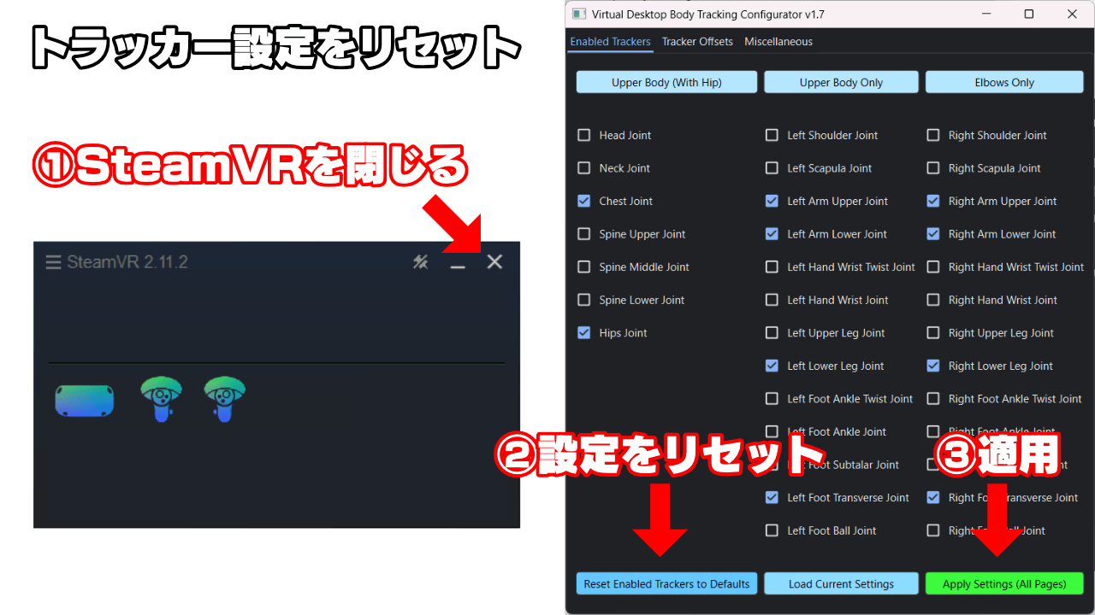Click the SteamVR headset status icon
This screenshot has width=1095, height=615.
(x=84, y=401)
